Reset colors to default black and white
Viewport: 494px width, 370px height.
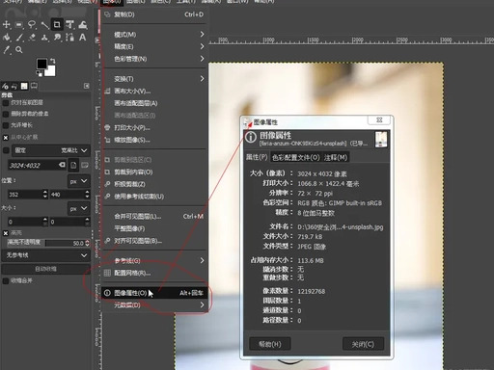(40, 73)
